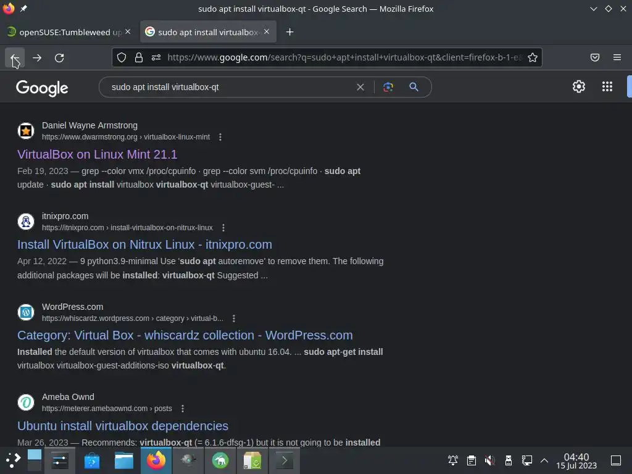Screen dimensions: 632x474
Task: Go back to the previous page
Action: (15, 57)
